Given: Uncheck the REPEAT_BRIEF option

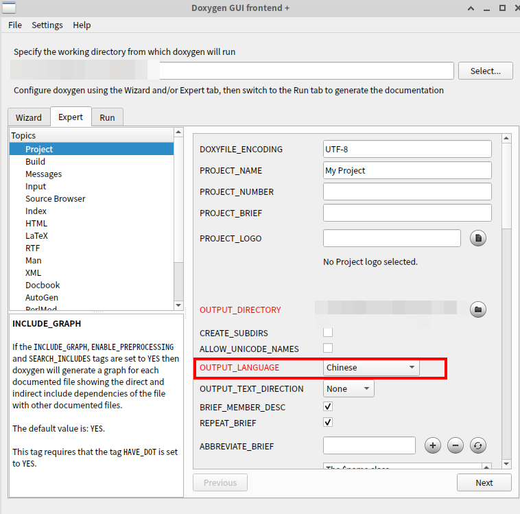Looking at the screenshot, I should [x=328, y=423].
